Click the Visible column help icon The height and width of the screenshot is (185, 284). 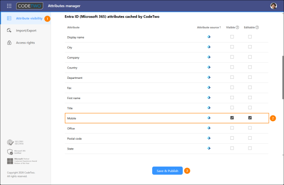click(x=237, y=27)
